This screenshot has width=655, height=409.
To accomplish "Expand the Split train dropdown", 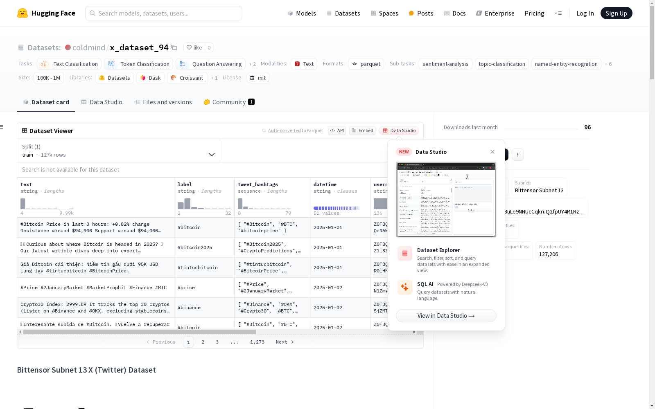I will point(119,151).
